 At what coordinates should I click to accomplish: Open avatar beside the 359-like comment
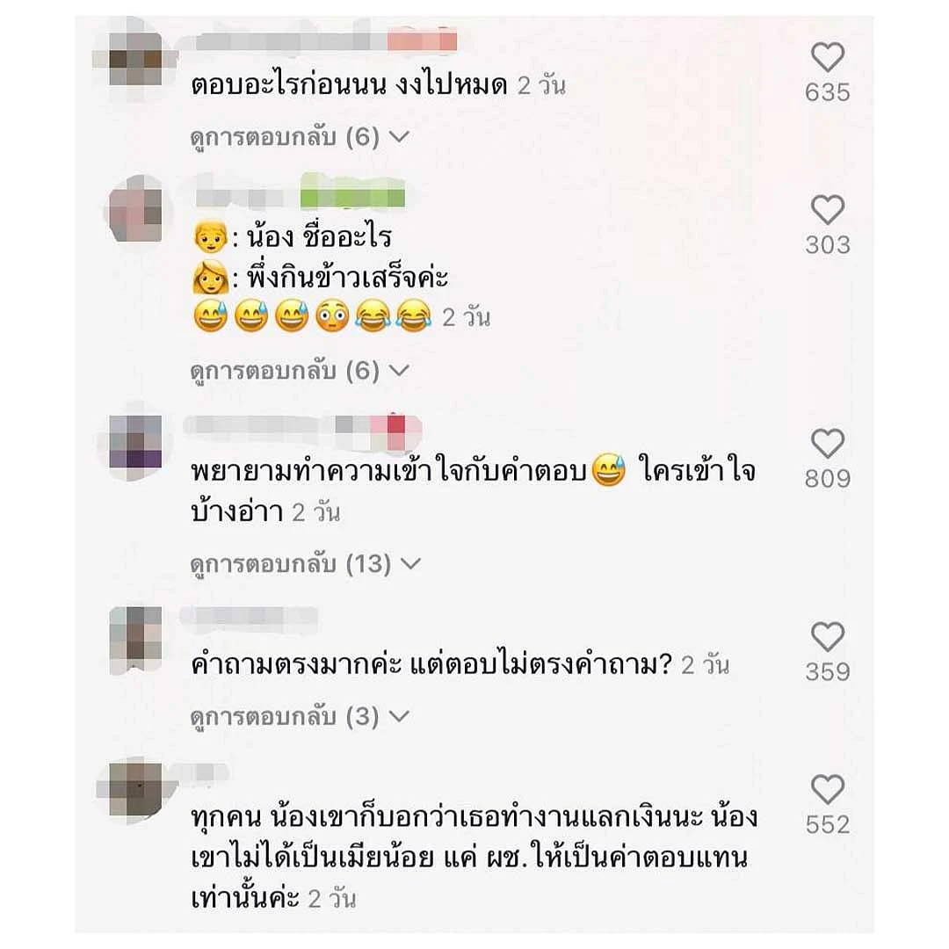coord(135,641)
